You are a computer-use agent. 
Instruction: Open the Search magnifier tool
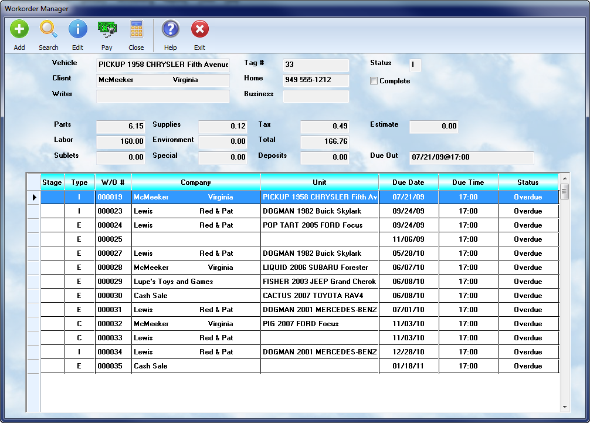pyautogui.click(x=48, y=29)
